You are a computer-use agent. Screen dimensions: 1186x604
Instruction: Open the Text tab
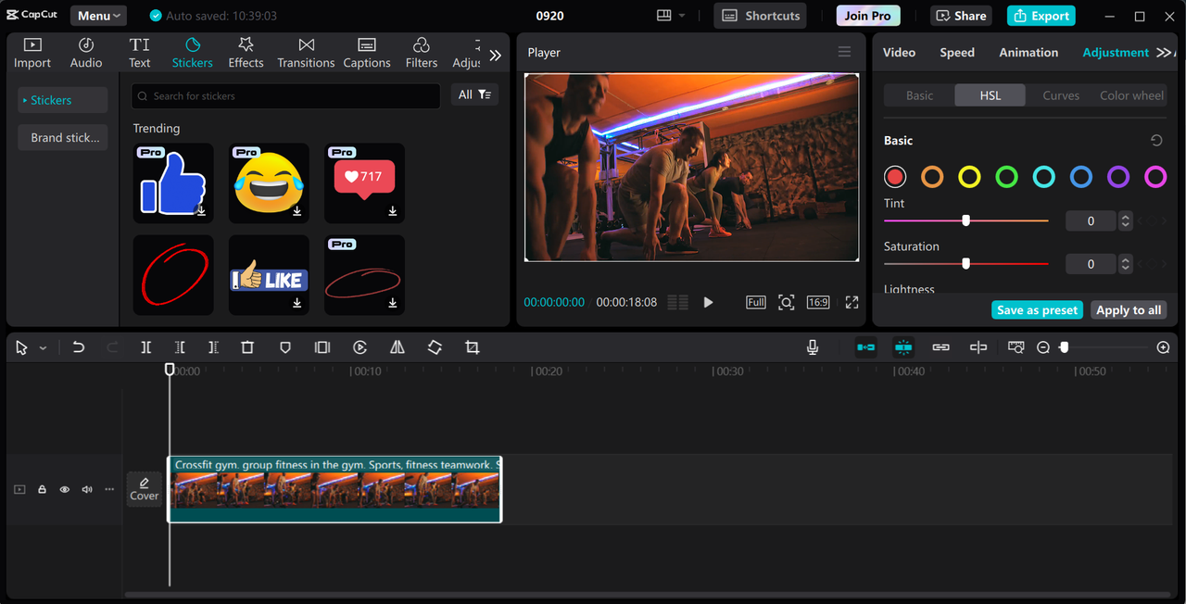[140, 53]
